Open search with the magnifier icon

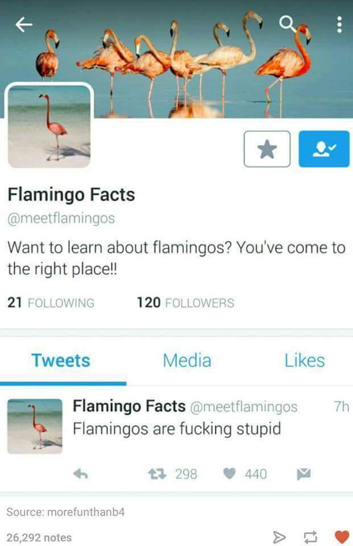287,24
